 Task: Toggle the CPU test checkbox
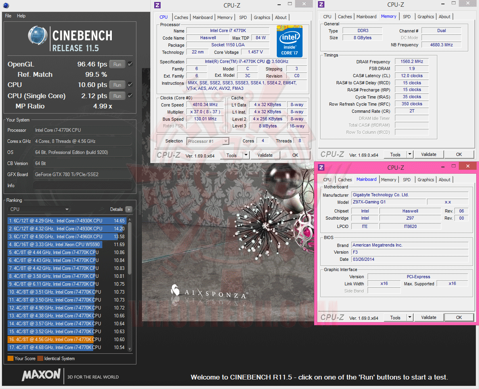click(x=130, y=85)
